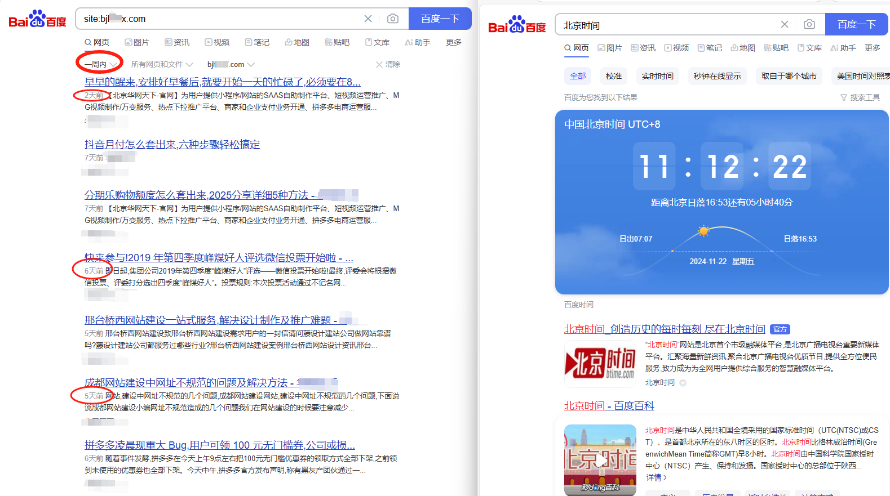
Task: Open 北京时间_创造历史的每时每刻 result
Action: click(665, 329)
